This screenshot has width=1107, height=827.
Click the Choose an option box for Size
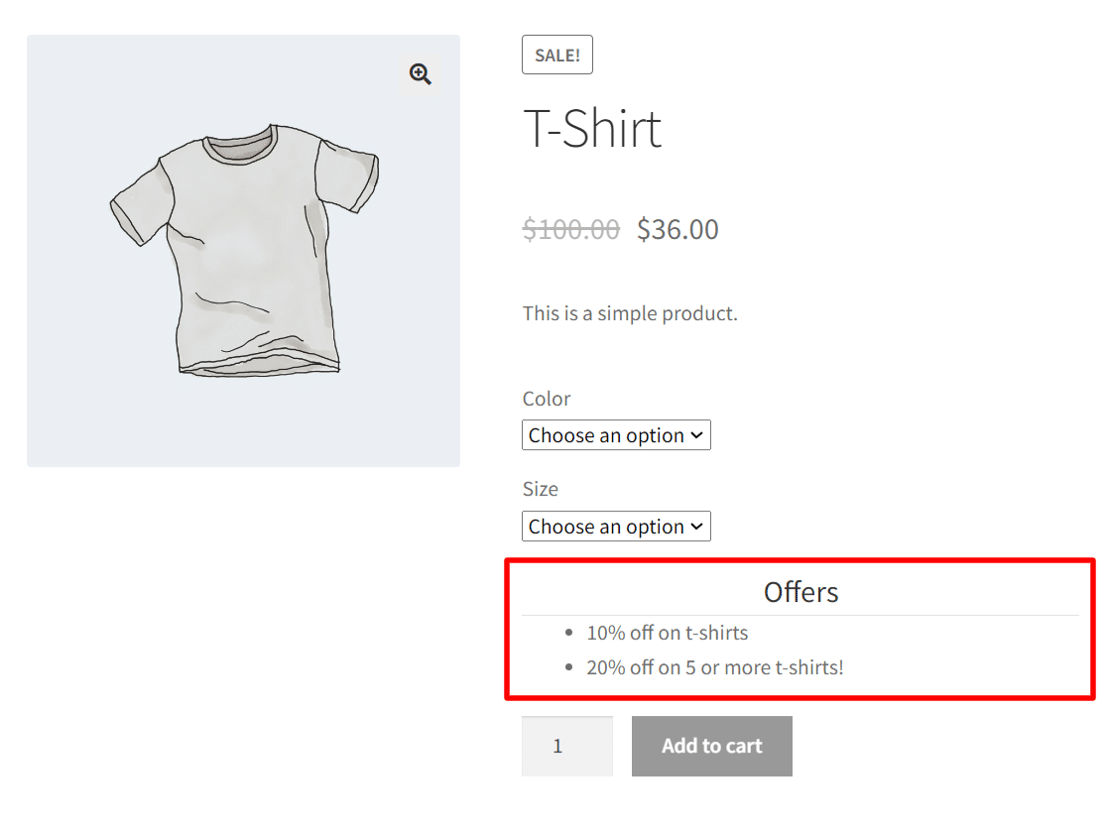pos(616,526)
